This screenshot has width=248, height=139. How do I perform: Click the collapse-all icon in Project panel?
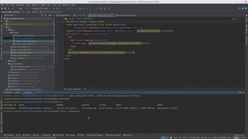click(45, 15)
